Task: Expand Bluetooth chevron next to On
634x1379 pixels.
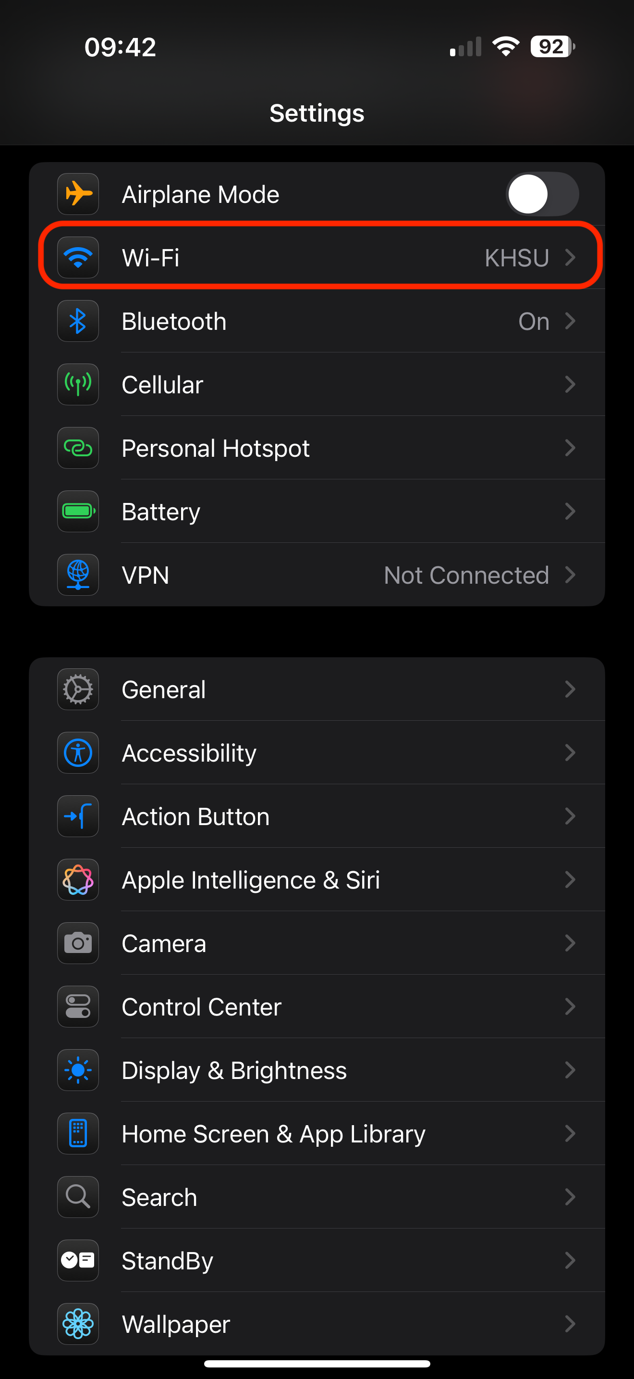Action: (x=570, y=321)
